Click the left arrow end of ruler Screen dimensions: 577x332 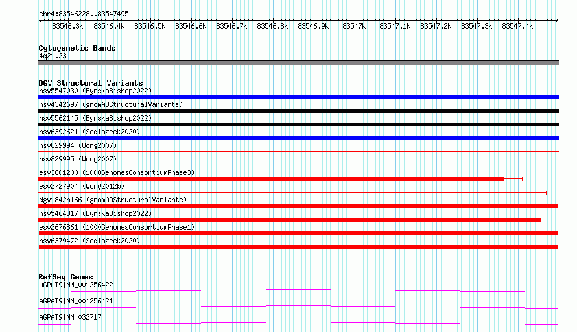40,21
